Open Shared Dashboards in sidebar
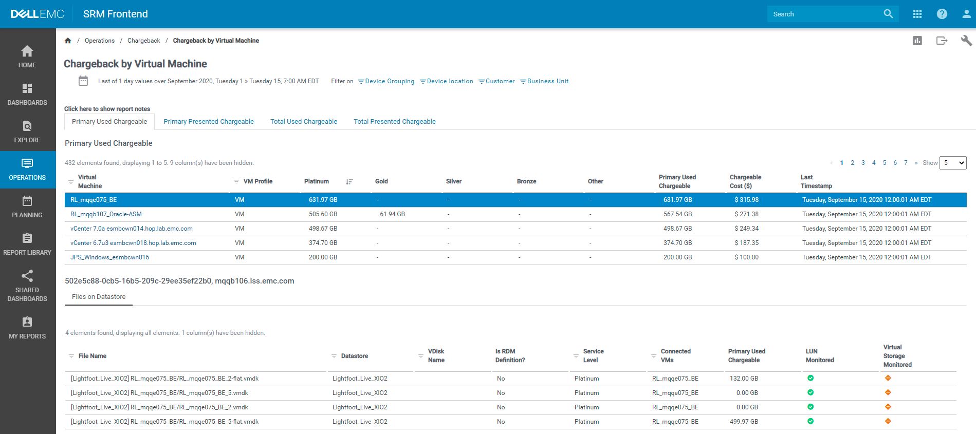The height and width of the screenshot is (434, 976). click(x=27, y=286)
